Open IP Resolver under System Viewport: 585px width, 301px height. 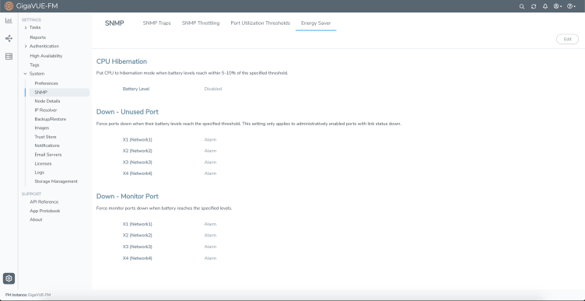pyautogui.click(x=46, y=110)
